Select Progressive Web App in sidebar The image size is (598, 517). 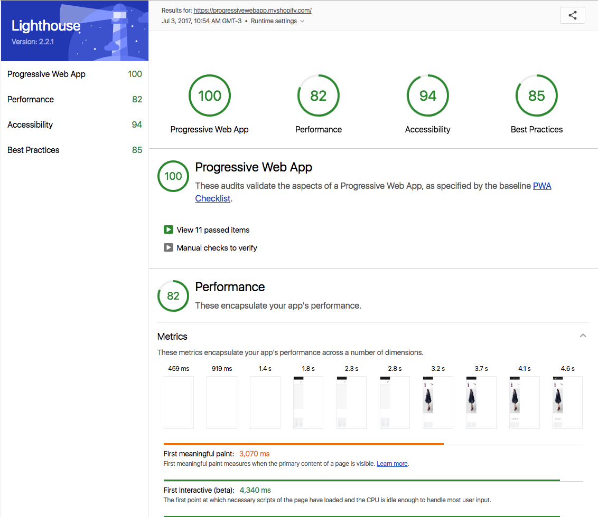[x=75, y=74]
